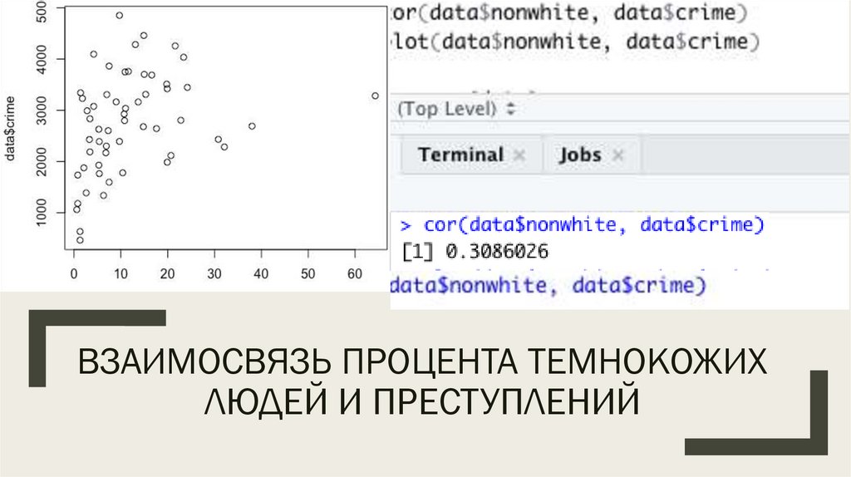Screen dimensions: 851x477
Task: Open the (Top Level) scope dropdown
Action: (x=456, y=109)
